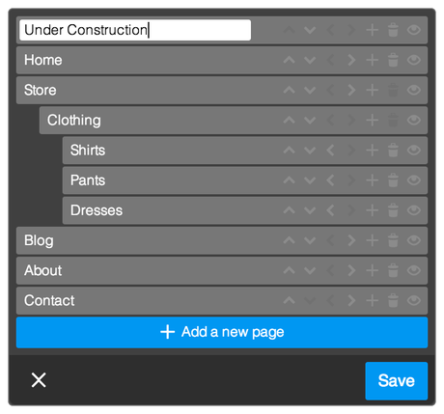The image size is (444, 414).
Task: Move the About page down
Action: [x=310, y=270]
